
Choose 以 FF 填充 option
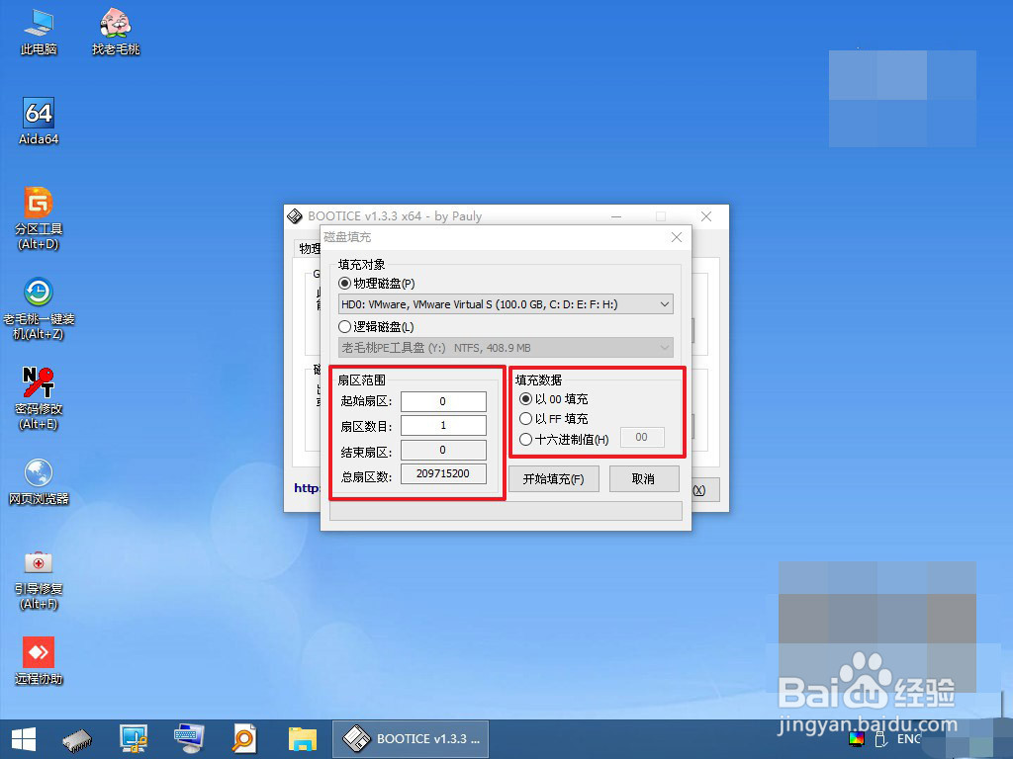[x=554, y=419]
